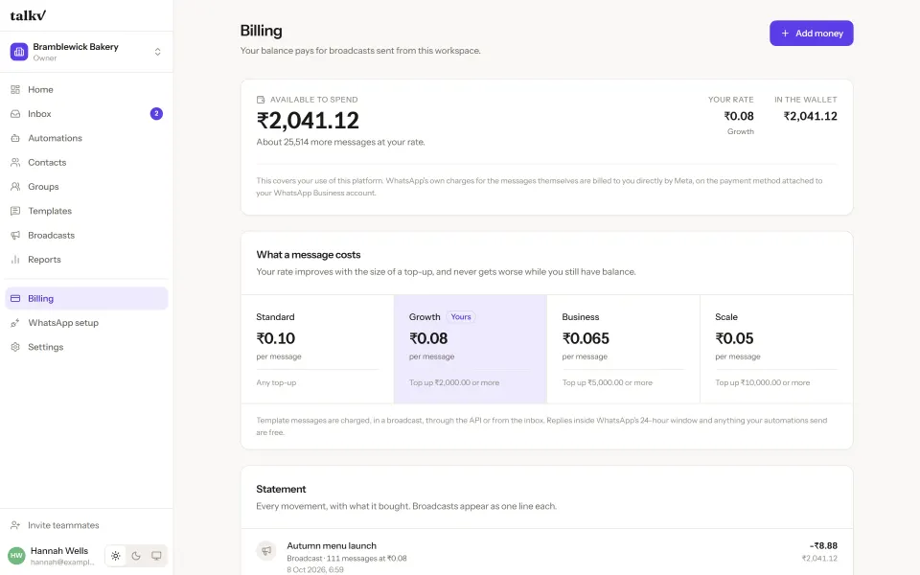Select the Scale ₹0.05 rate card
Screen dimensions: 920x575
tap(776, 349)
